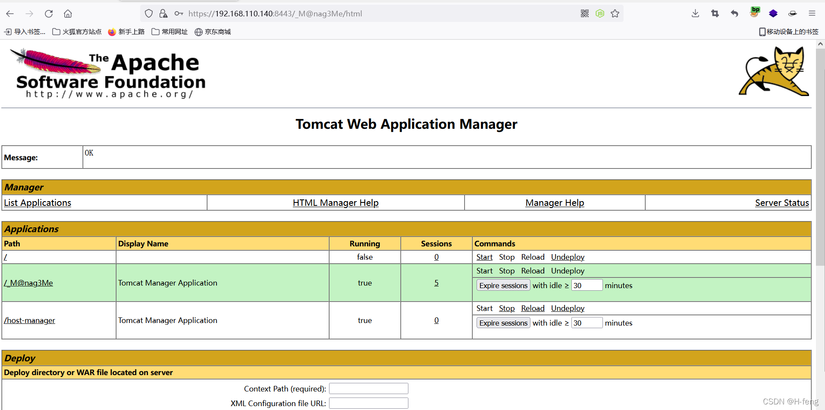The height and width of the screenshot is (410, 825).
Task: Open the Manager Help link
Action: [x=555, y=203]
